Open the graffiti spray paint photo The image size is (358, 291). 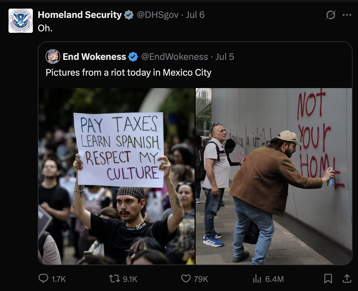(x=274, y=176)
